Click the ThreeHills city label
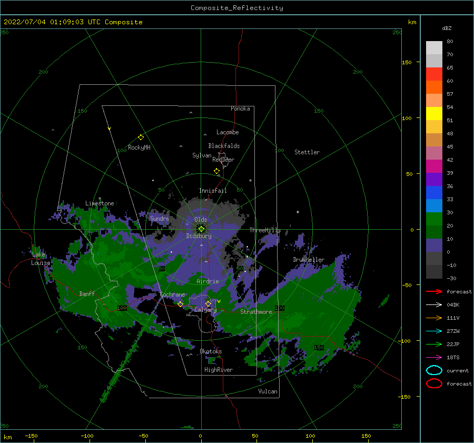Screen dimensions: 474x443 pyautogui.click(x=265, y=230)
